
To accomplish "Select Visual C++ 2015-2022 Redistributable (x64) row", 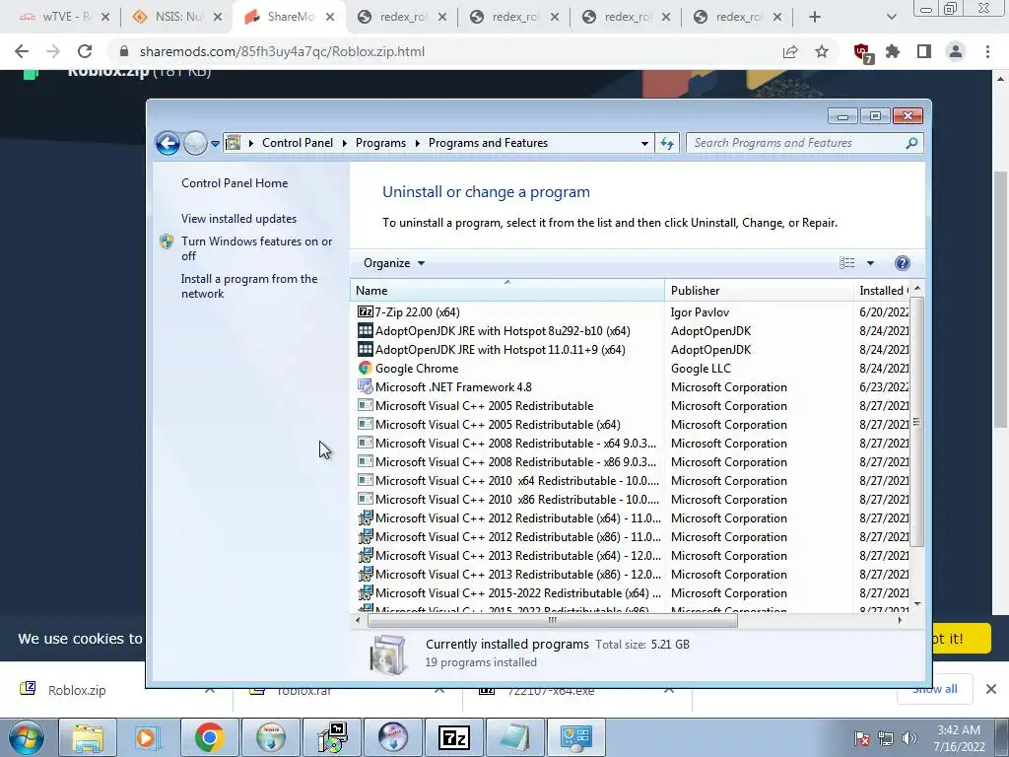I will point(632,592).
